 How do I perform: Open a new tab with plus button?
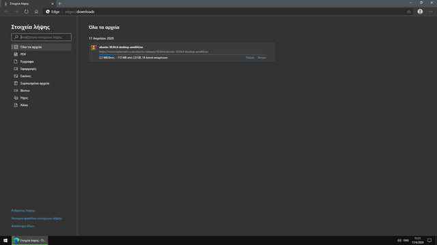coord(59,3)
